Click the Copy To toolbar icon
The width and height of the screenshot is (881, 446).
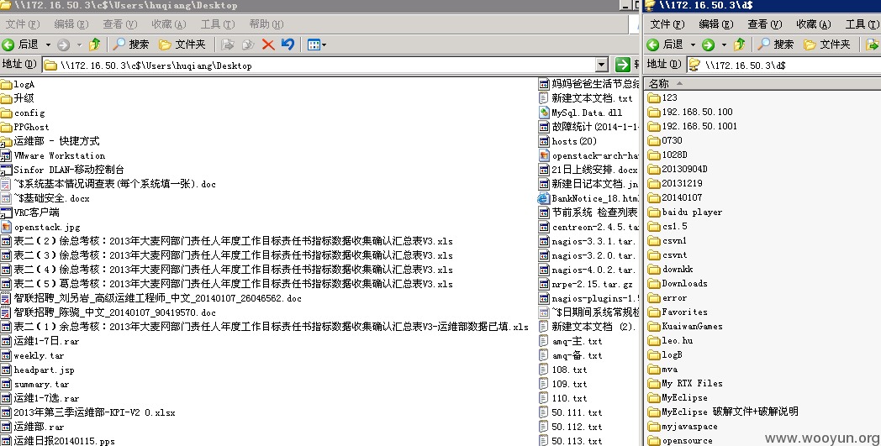(x=248, y=45)
